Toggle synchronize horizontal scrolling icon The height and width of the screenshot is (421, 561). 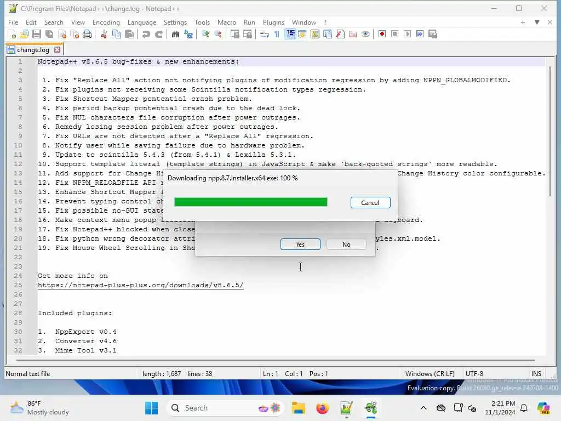tap(247, 35)
